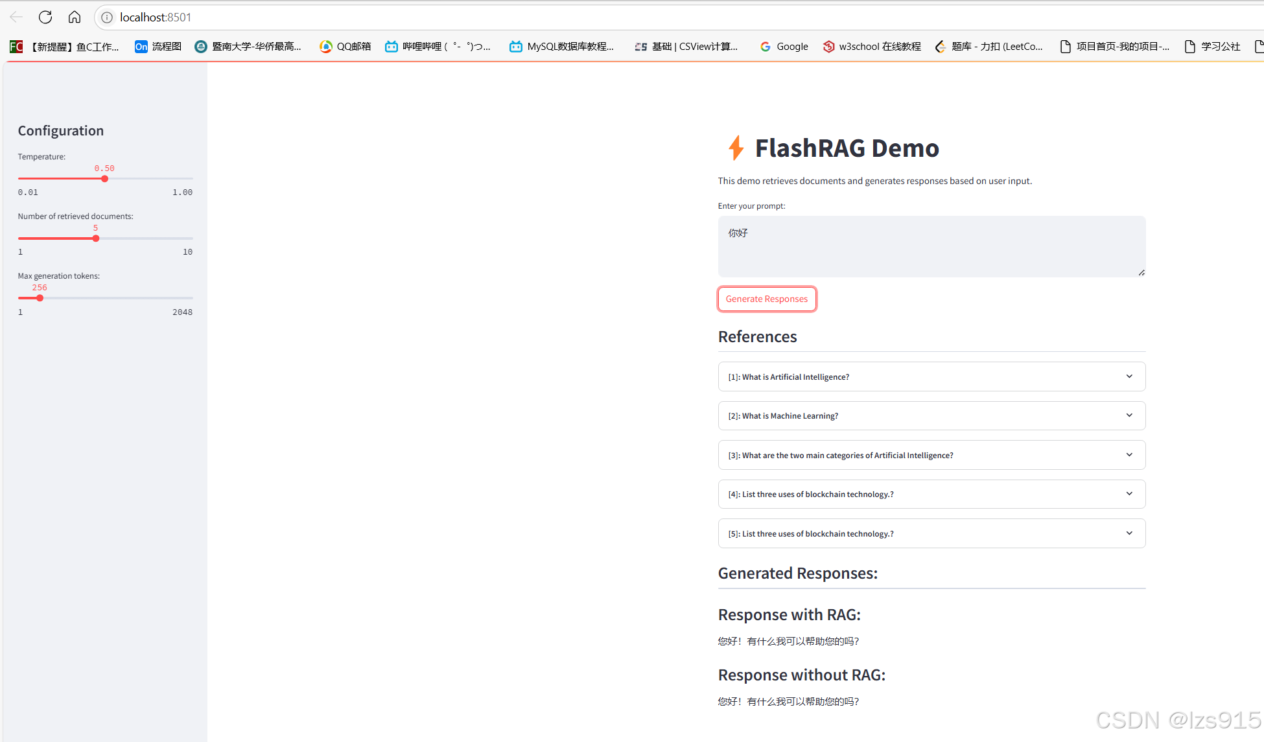This screenshot has width=1264, height=742.
Task: Click the Number of retrieved documents slider handle
Action: coord(96,238)
